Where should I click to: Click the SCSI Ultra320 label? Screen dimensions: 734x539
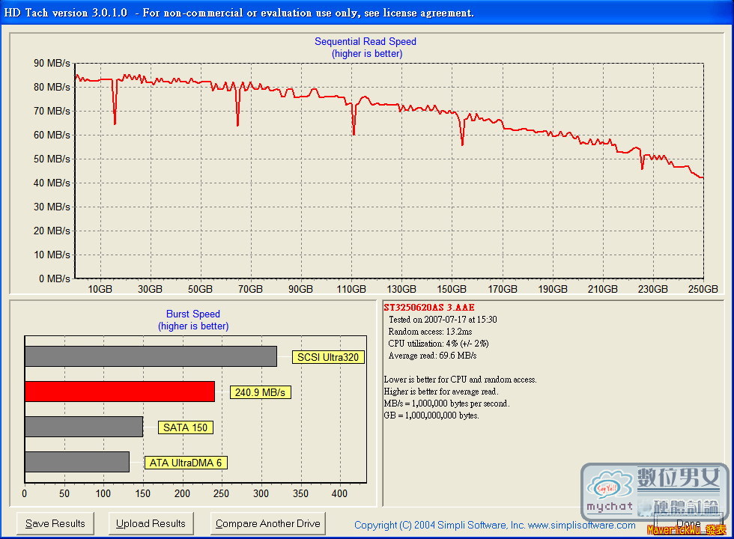tap(328, 358)
